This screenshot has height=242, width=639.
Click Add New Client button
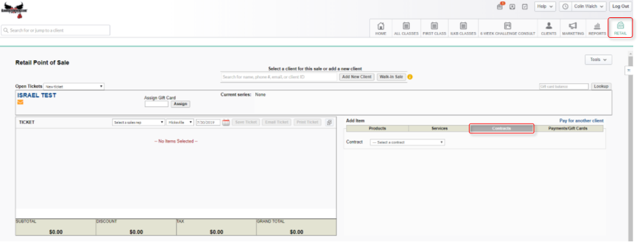pyautogui.click(x=356, y=77)
